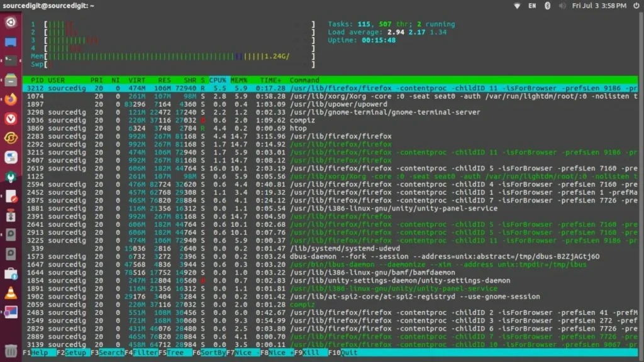
Task: Open the Trash from the launcher
Action: (10, 349)
